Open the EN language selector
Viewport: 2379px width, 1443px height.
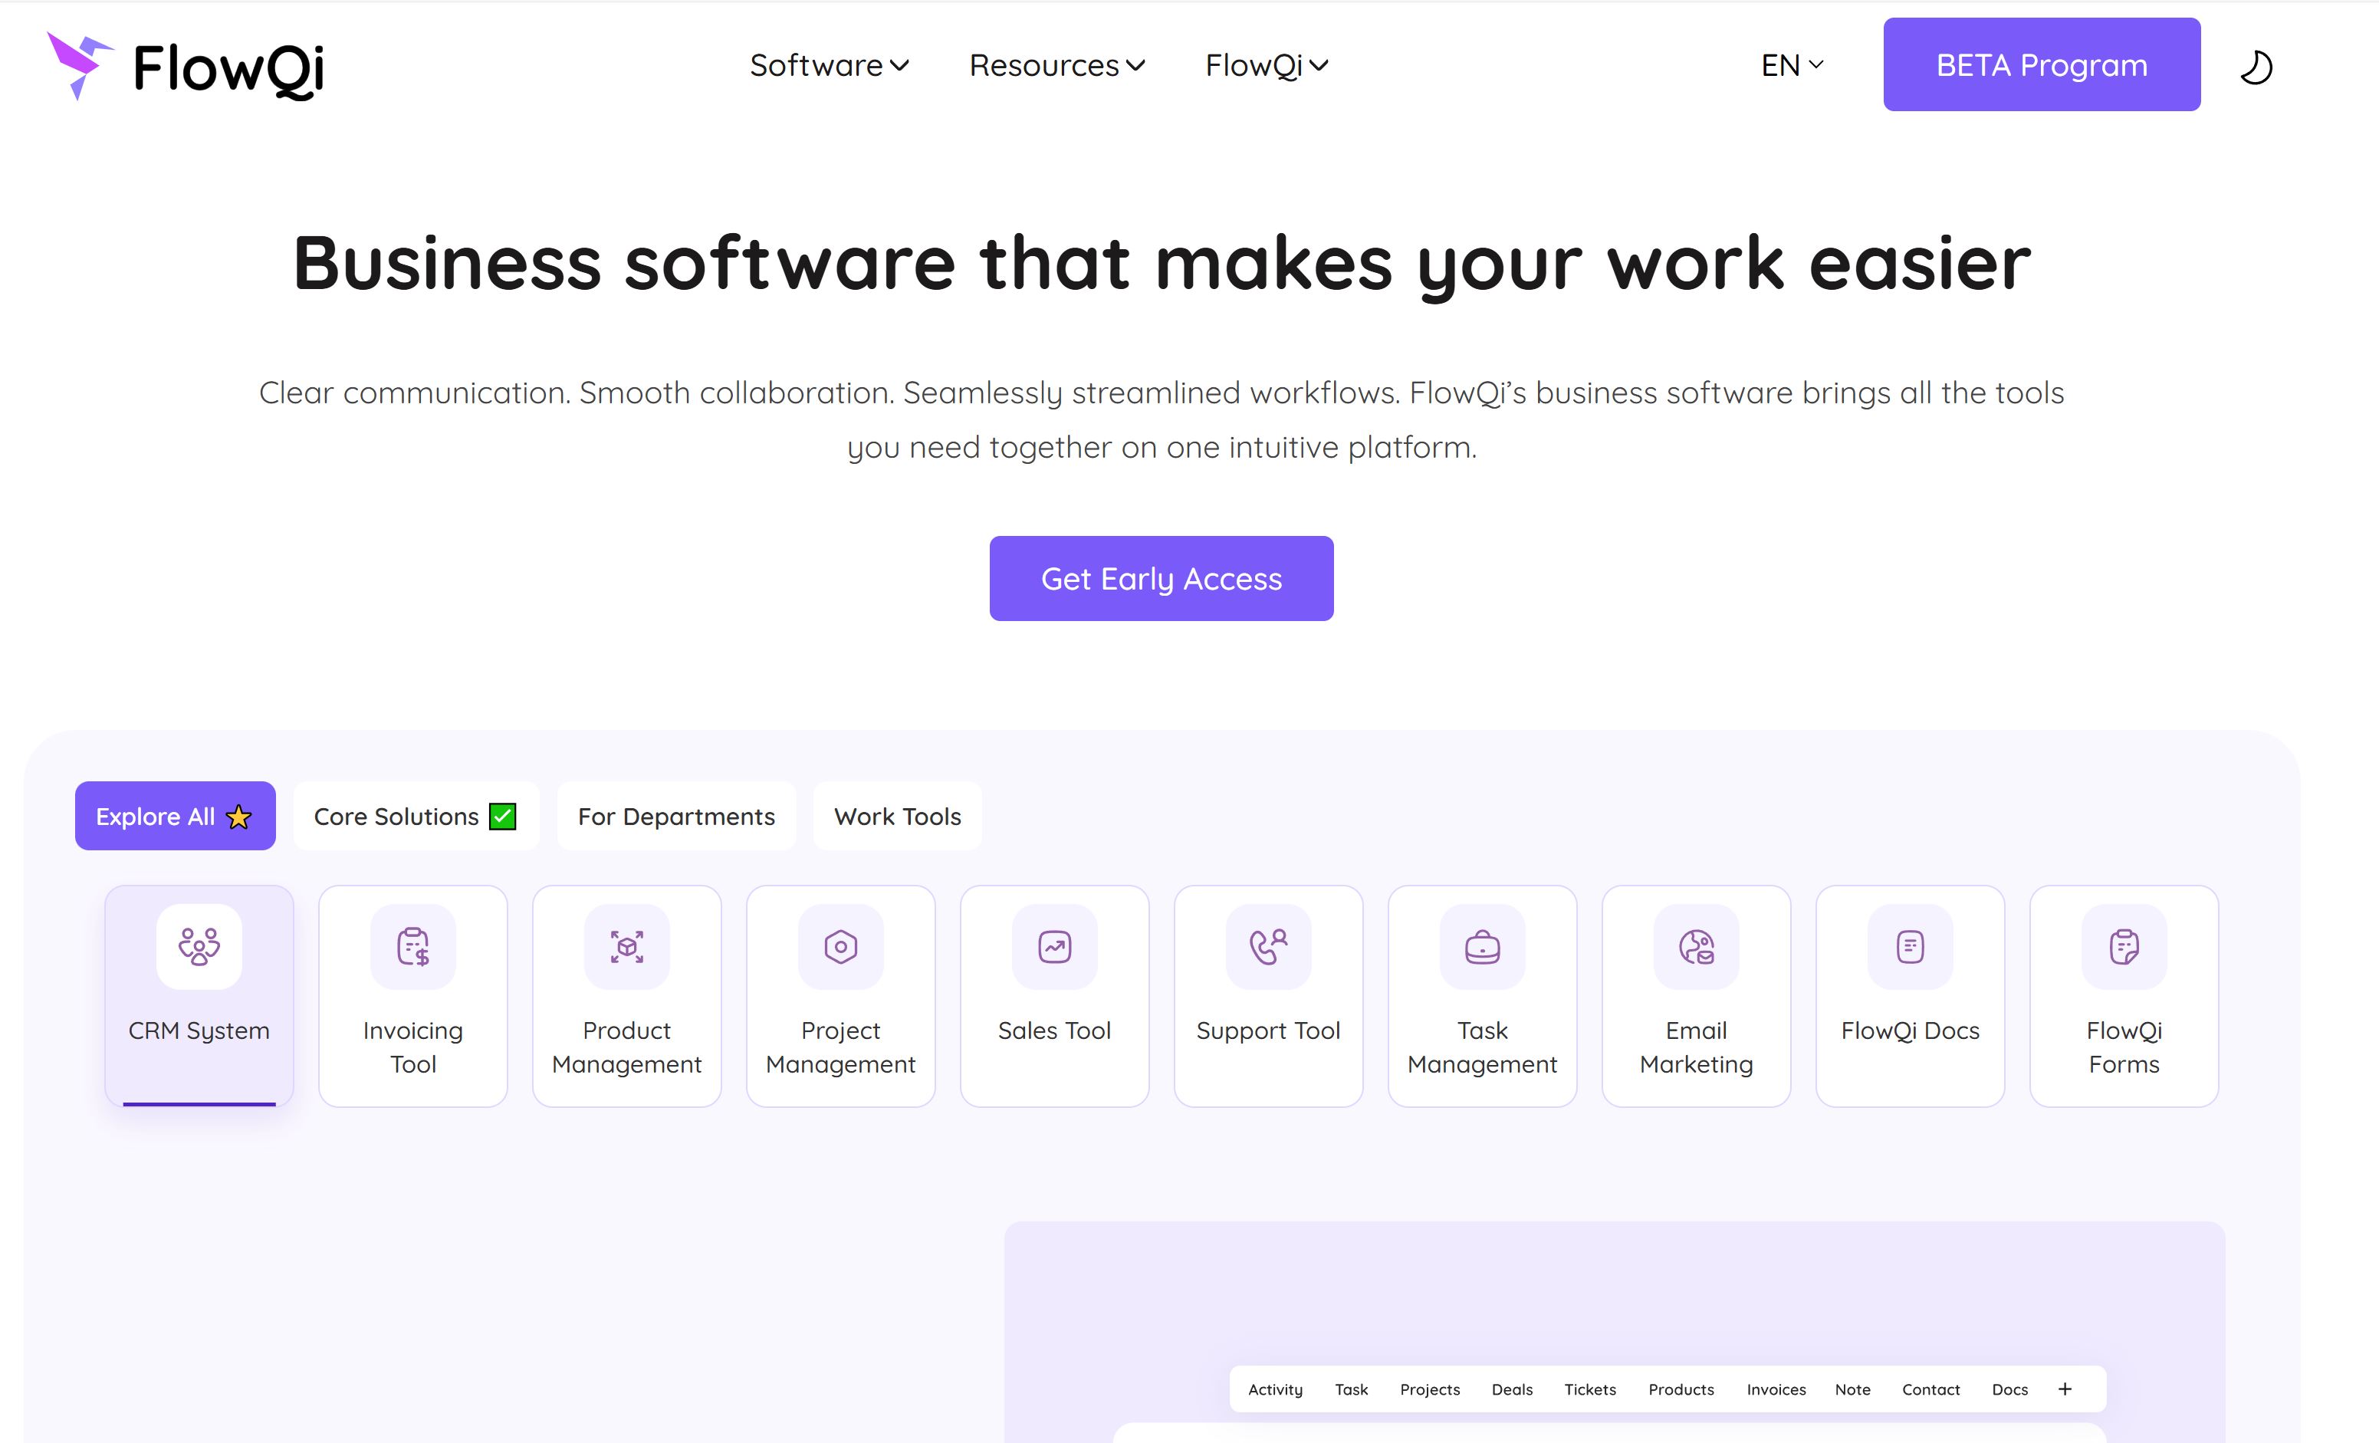coord(1792,66)
